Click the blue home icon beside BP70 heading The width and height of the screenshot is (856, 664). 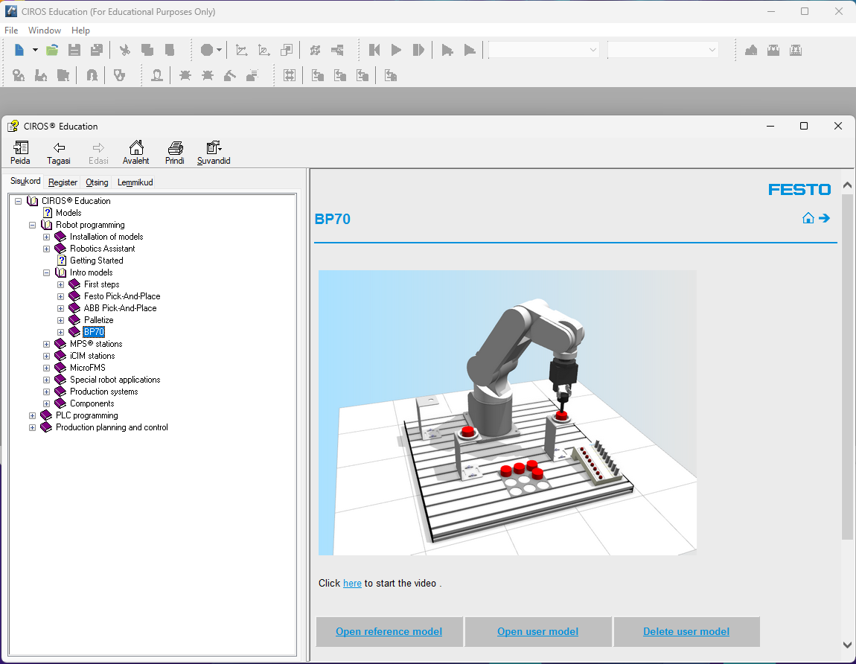pyautogui.click(x=808, y=218)
